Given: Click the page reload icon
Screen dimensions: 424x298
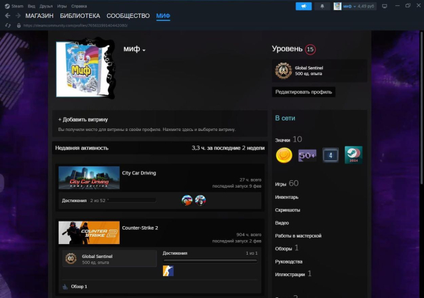Looking at the screenshot, I should 18,25.
